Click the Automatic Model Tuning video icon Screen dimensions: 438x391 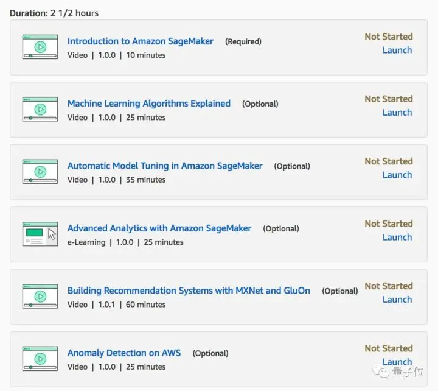[x=40, y=172]
